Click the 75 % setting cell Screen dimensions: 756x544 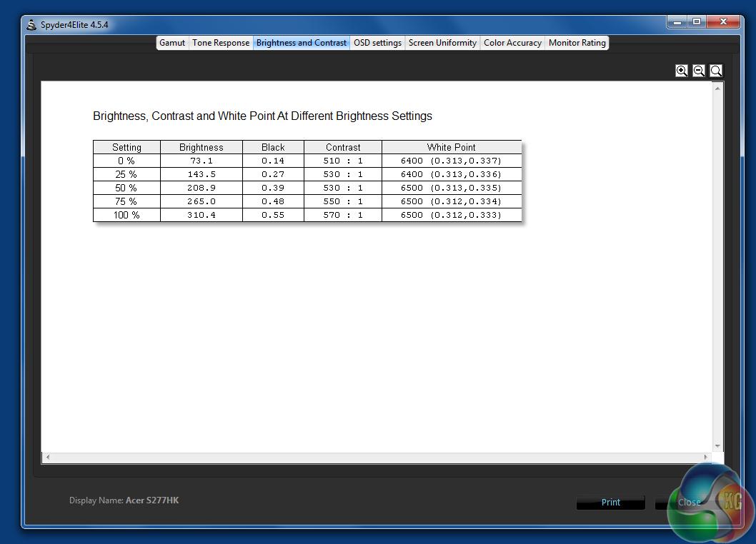(126, 201)
